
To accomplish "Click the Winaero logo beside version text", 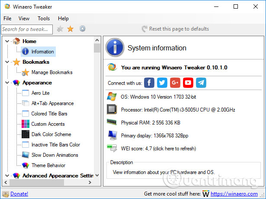I will tap(112, 67).
